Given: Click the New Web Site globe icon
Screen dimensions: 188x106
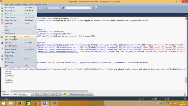Looking at the screenshot, I should (x=2, y=11).
